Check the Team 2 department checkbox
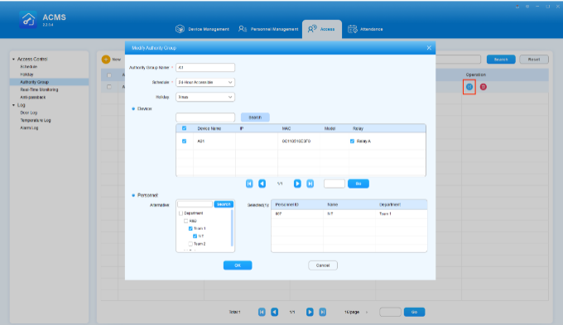The height and width of the screenshot is (325, 563). (190, 244)
